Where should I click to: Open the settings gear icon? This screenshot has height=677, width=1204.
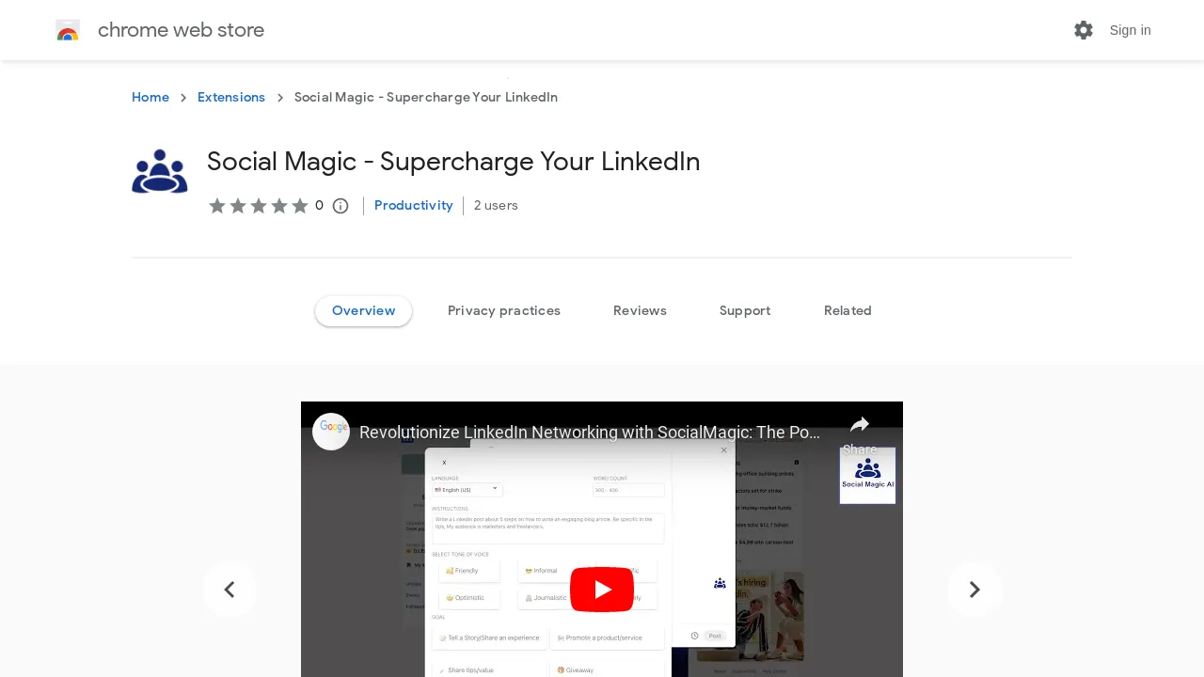[1084, 30]
